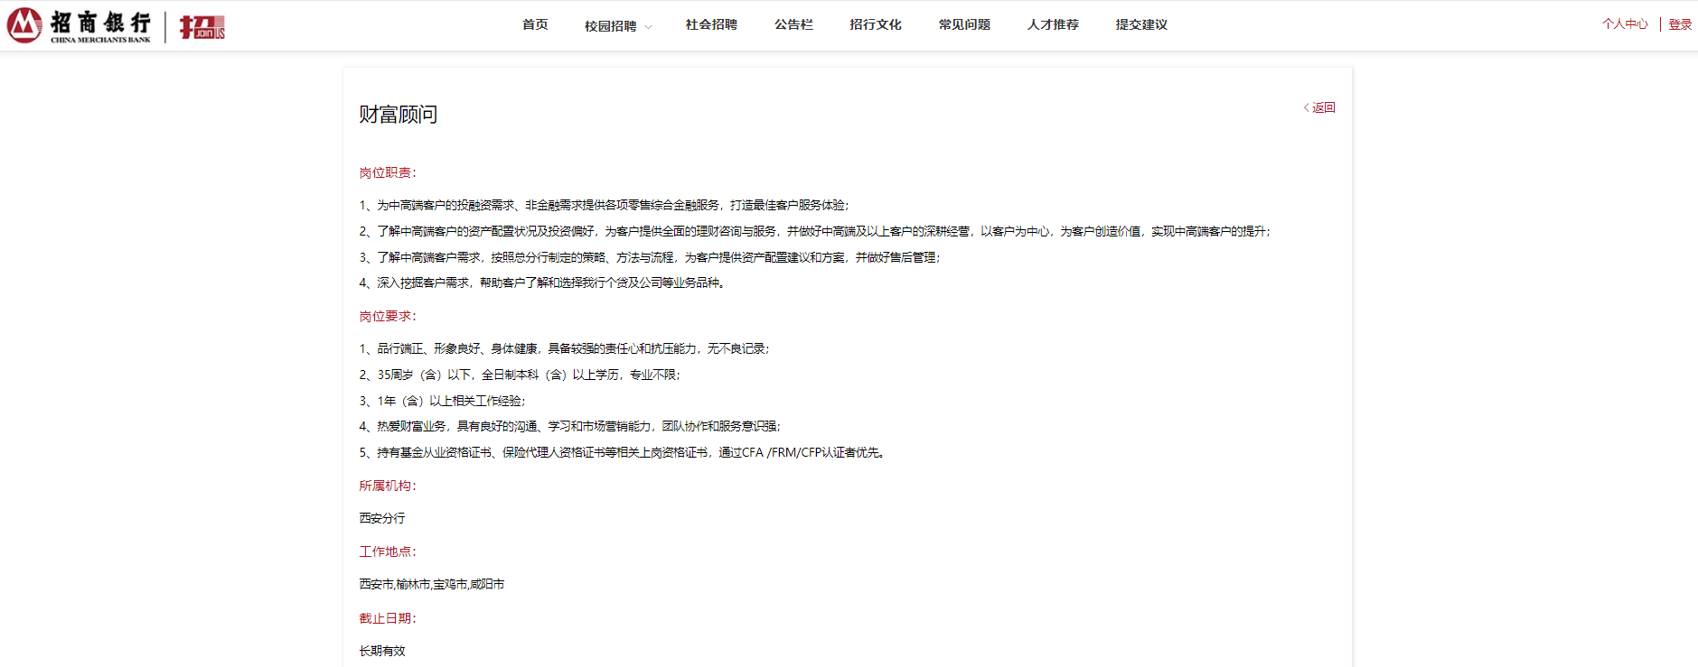Click the 截止日期 heading
Viewport: 1698px width, 667px height.
[x=388, y=618]
